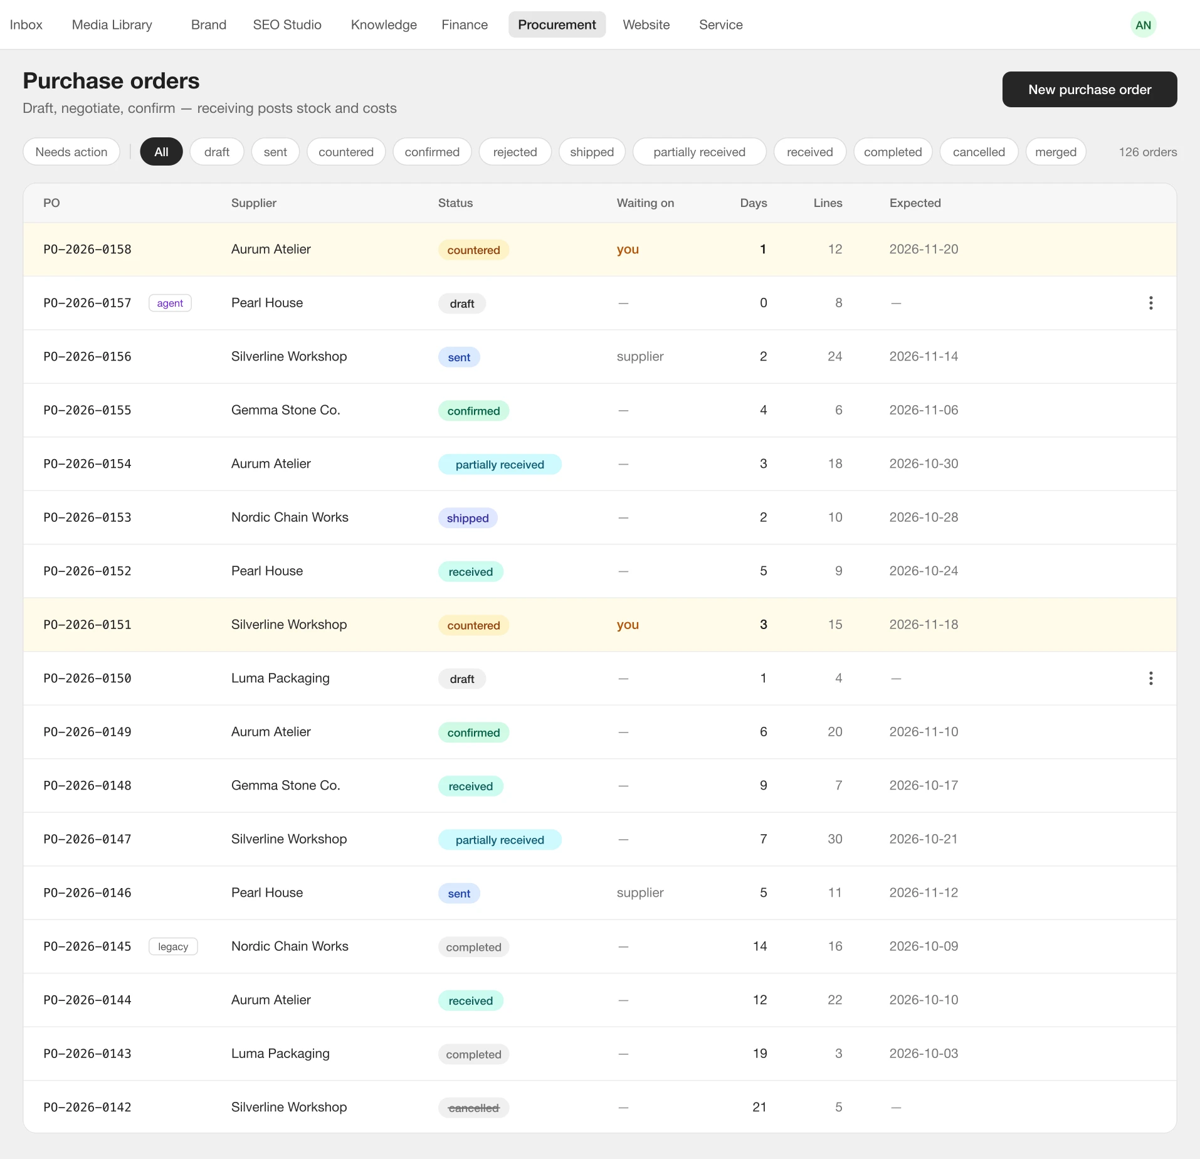Click the agent tag on PO-2026-0157
Viewport: 1200px width, 1159px height.
click(x=170, y=303)
